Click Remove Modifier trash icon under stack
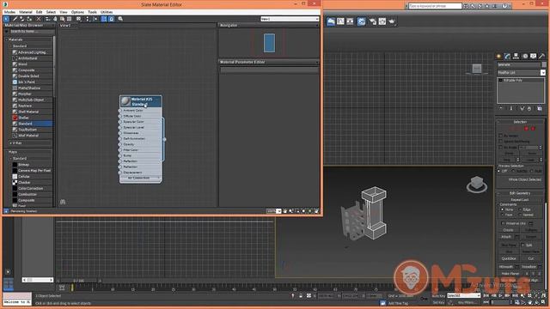The image size is (550, 309). coord(529,109)
